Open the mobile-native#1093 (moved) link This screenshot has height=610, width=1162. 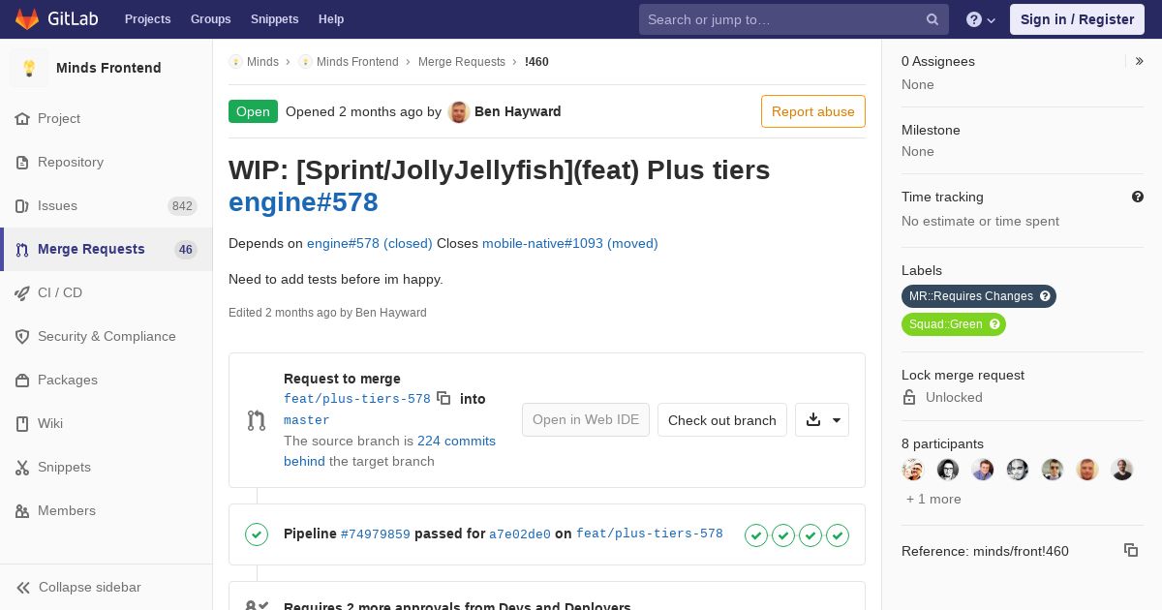point(570,243)
